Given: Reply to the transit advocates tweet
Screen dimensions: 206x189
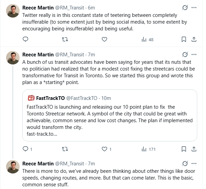Looking at the screenshot, I should (x=26, y=149).
